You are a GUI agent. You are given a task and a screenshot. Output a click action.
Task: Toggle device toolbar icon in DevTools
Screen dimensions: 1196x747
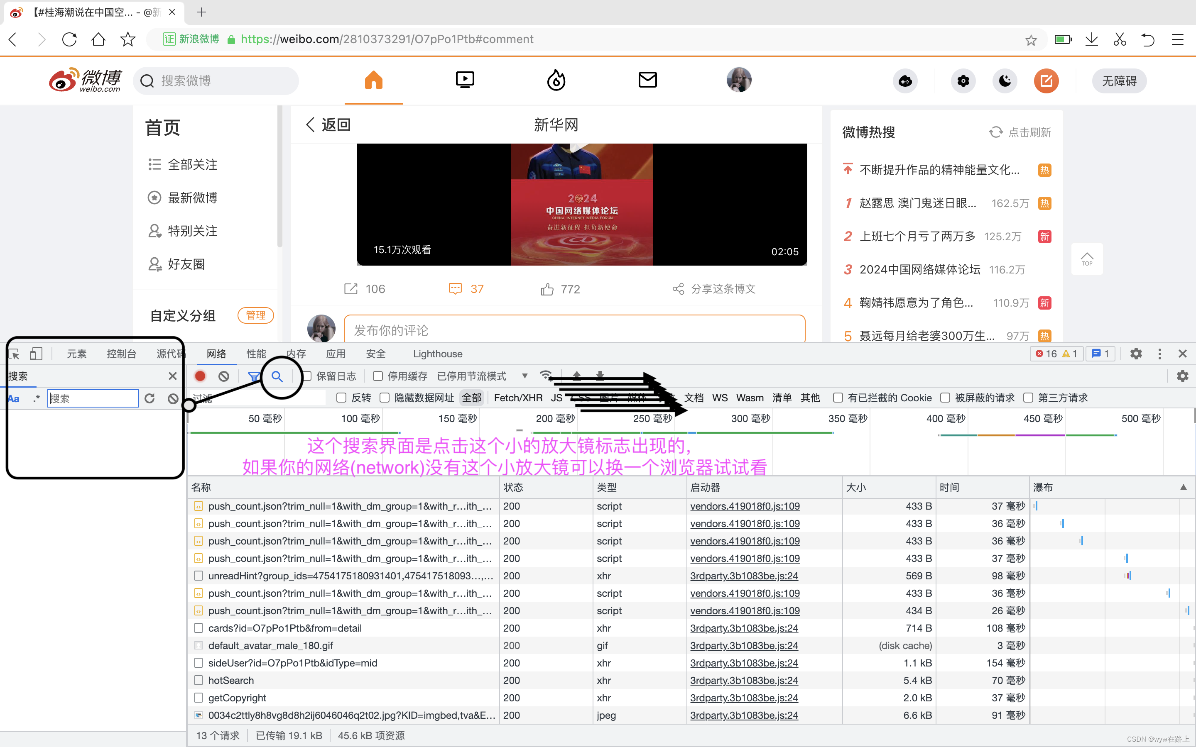[36, 354]
